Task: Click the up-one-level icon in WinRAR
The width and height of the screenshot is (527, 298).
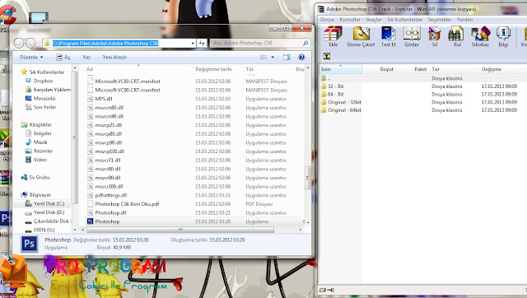Action: pos(326,56)
